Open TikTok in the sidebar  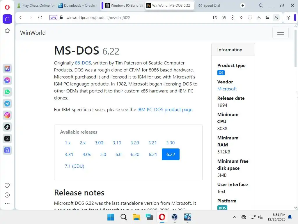pyautogui.click(x=7, y=127)
